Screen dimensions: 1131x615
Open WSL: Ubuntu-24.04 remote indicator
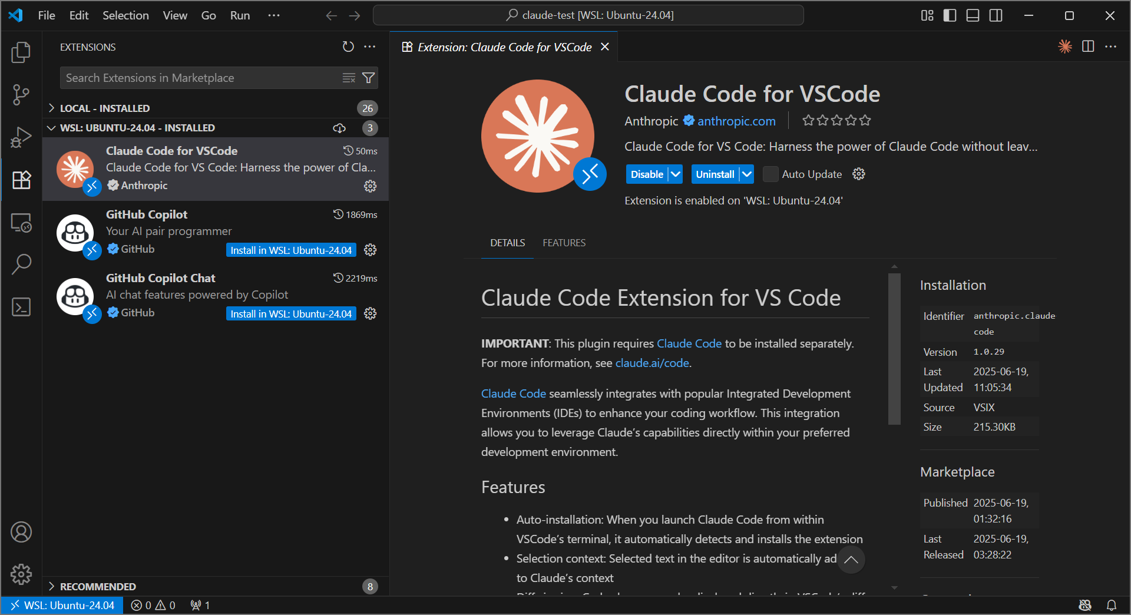click(62, 605)
